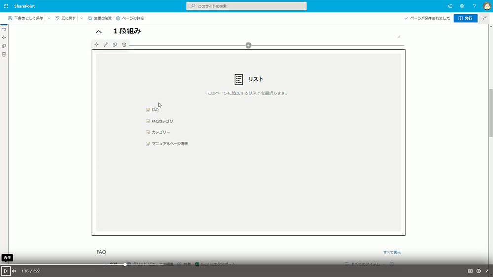Click the blue 発行 publish button

tap(465, 18)
